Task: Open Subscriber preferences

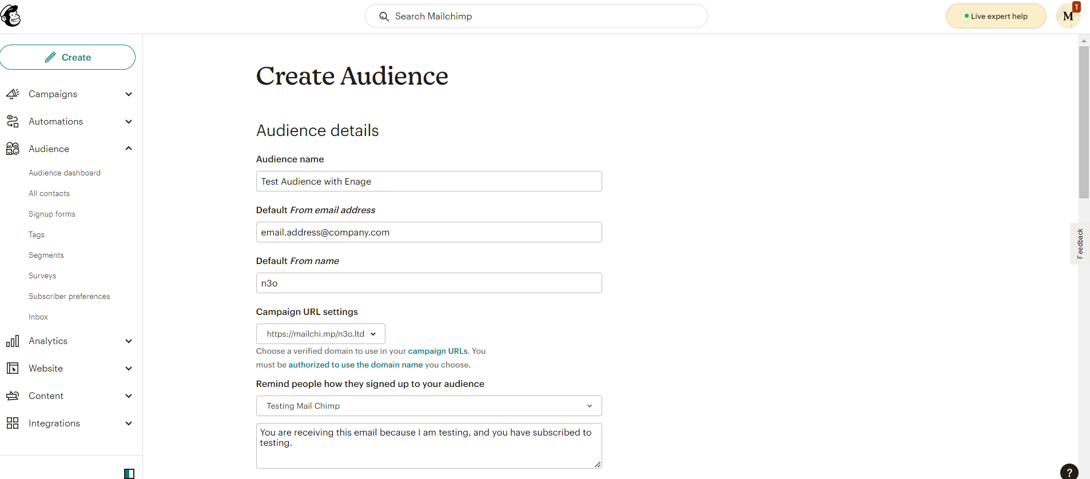Action: point(69,296)
